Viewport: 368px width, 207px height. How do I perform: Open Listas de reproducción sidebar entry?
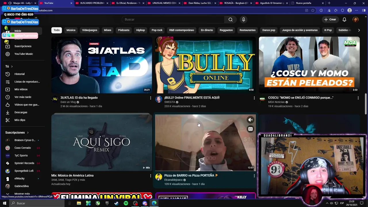[x=23, y=82]
